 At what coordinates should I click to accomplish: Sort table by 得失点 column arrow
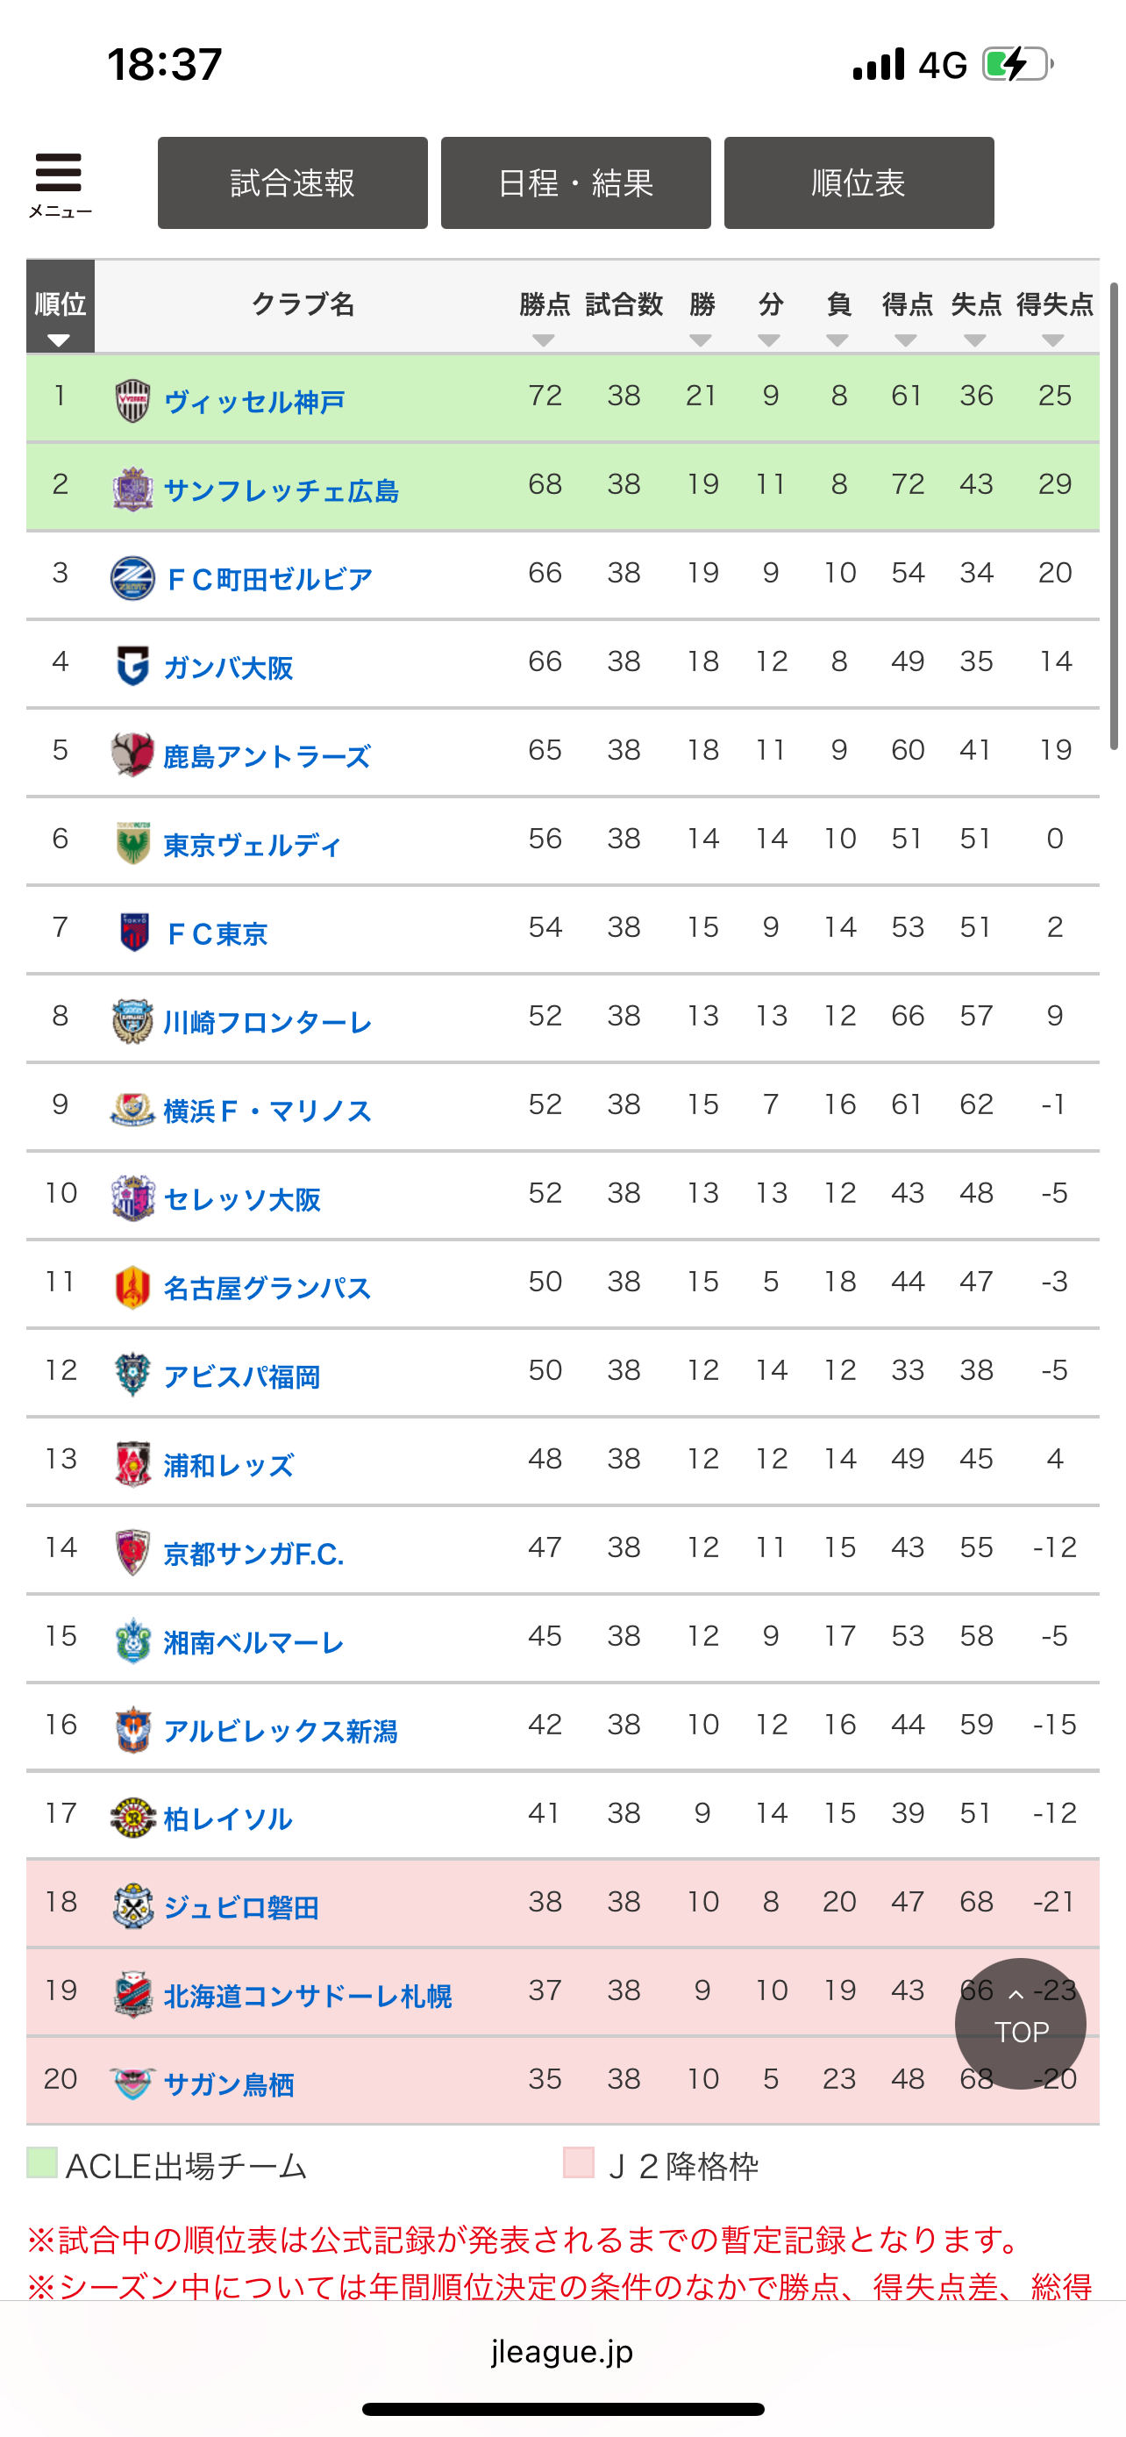pyautogui.click(x=1053, y=340)
